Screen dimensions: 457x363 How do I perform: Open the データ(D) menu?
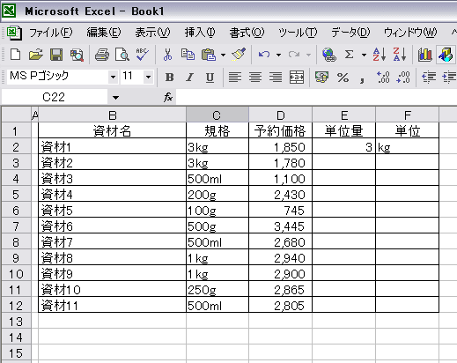(350, 33)
